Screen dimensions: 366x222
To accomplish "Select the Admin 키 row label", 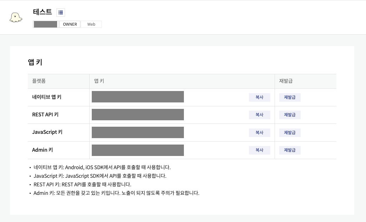I will pyautogui.click(x=42, y=150).
